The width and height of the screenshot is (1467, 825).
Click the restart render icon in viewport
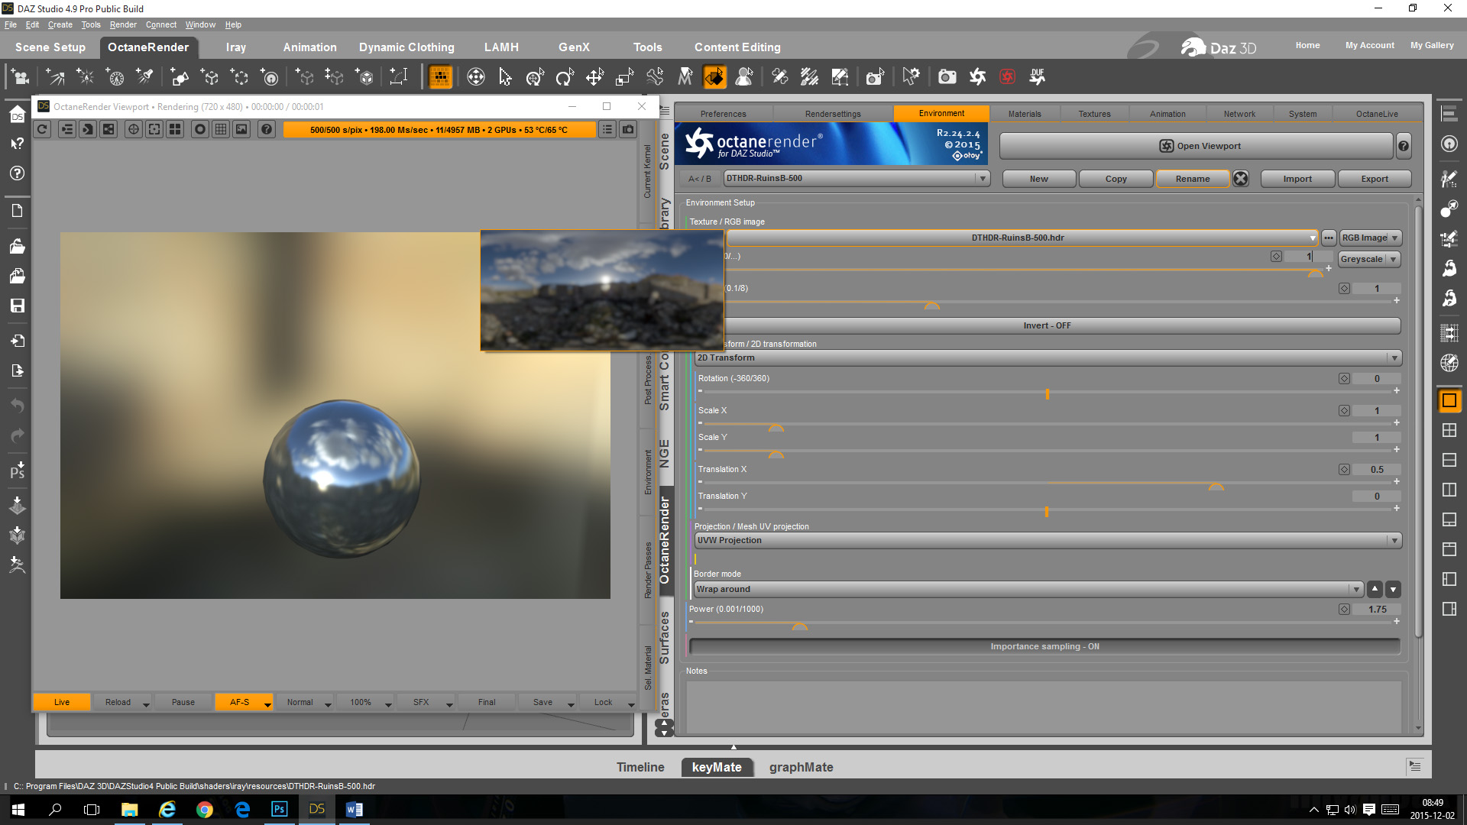43,129
